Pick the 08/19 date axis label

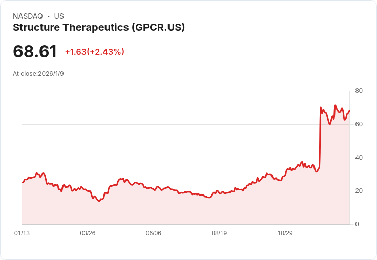click(x=219, y=233)
